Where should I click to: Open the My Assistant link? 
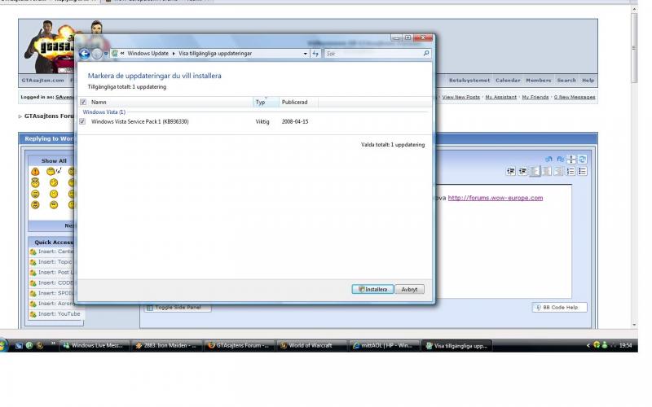click(x=500, y=97)
